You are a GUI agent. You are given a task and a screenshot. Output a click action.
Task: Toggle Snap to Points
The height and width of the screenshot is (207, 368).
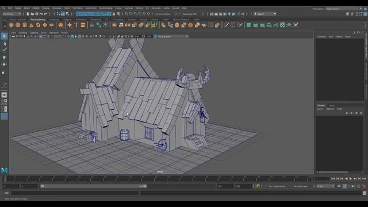pos(136,14)
